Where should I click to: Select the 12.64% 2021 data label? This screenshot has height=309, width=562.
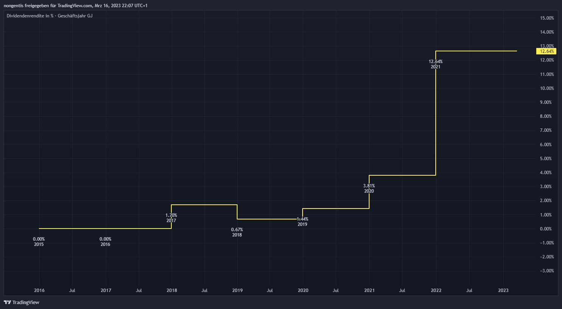[435, 64]
